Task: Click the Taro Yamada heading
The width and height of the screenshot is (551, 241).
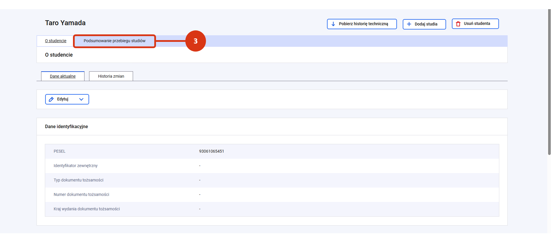Action: point(65,23)
